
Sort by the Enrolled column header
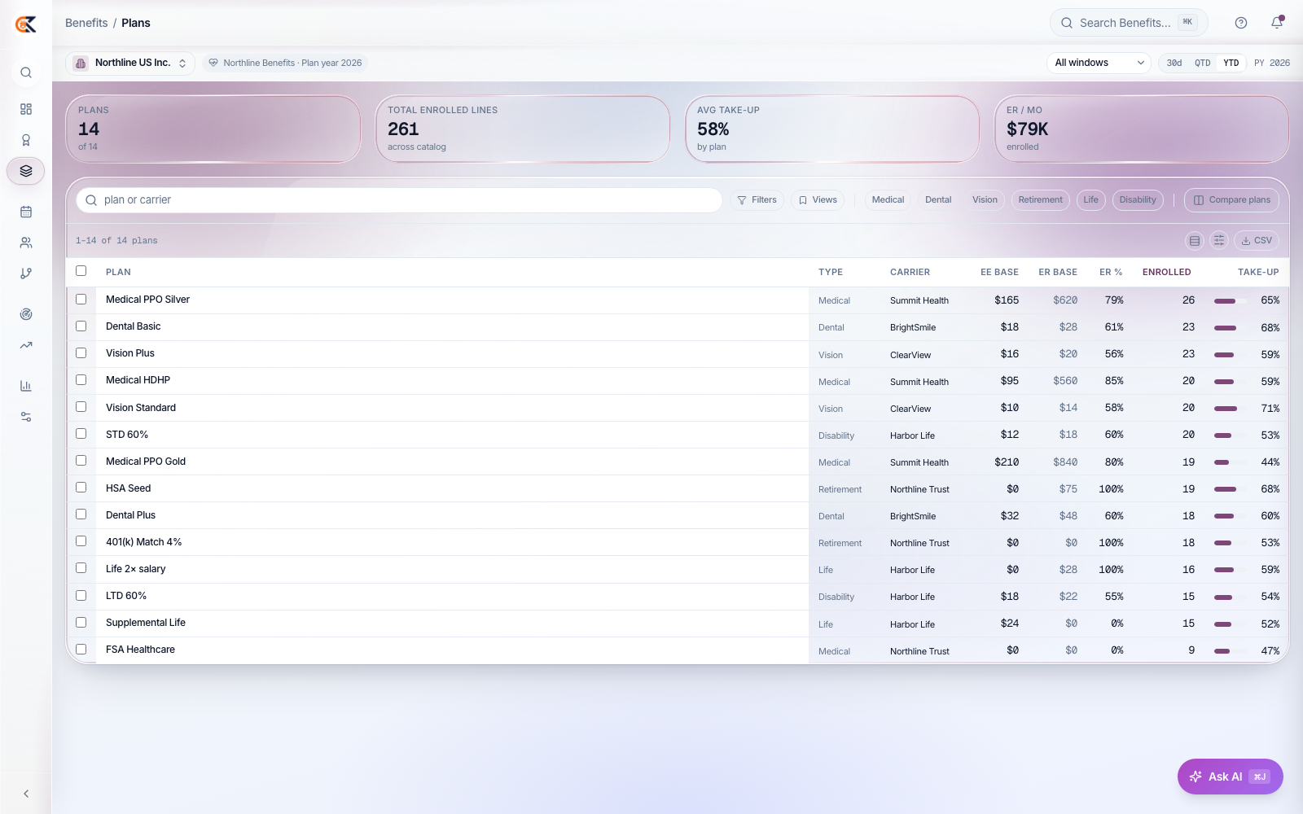[x=1166, y=272]
